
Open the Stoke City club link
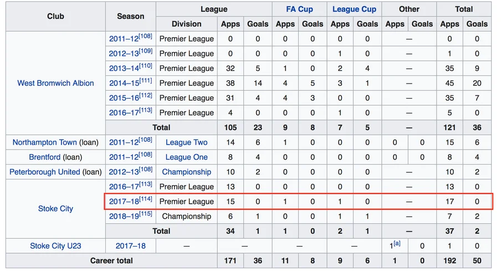pyautogui.click(x=55, y=209)
